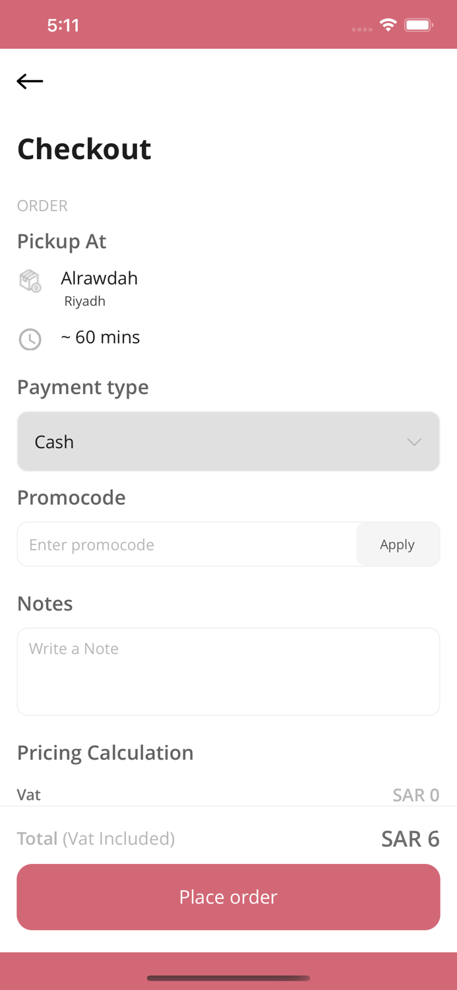This screenshot has height=990, width=457.
Task: Click the package icon beside Alrawdah
Action: click(30, 280)
